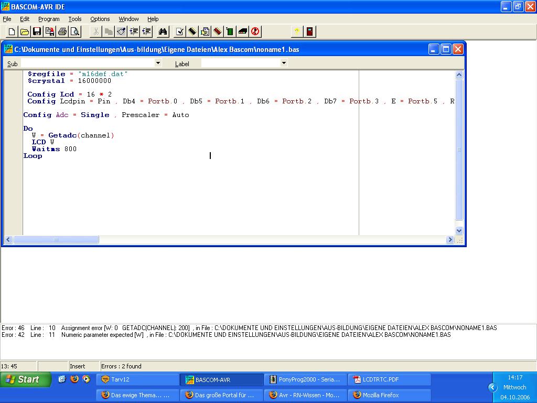This screenshot has width=537, height=403.
Task: Show result report icon
Action: pos(205,32)
